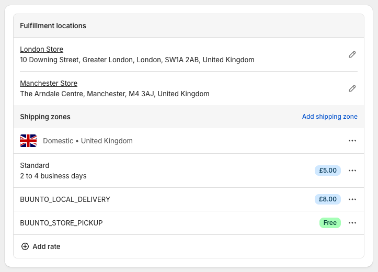Image resolution: width=378 pixels, height=272 pixels.
Task: Click the 10 Downing Street address text
Action: click(x=137, y=60)
